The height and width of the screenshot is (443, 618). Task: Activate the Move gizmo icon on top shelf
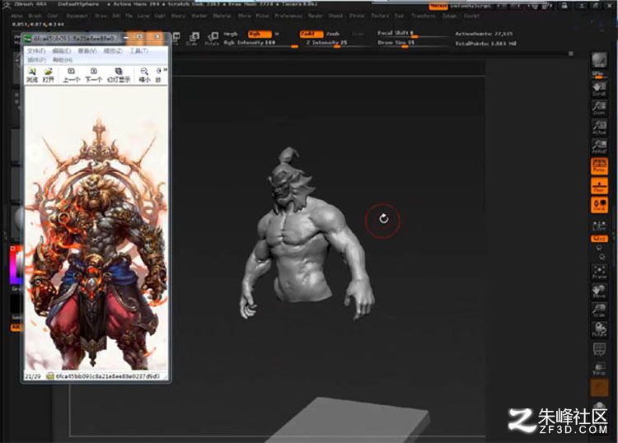pos(176,38)
